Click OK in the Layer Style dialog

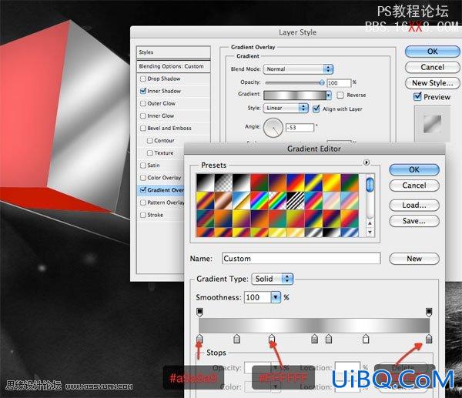(432, 52)
